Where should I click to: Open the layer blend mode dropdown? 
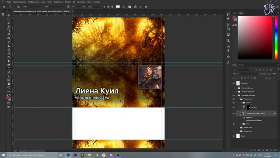[245, 74]
